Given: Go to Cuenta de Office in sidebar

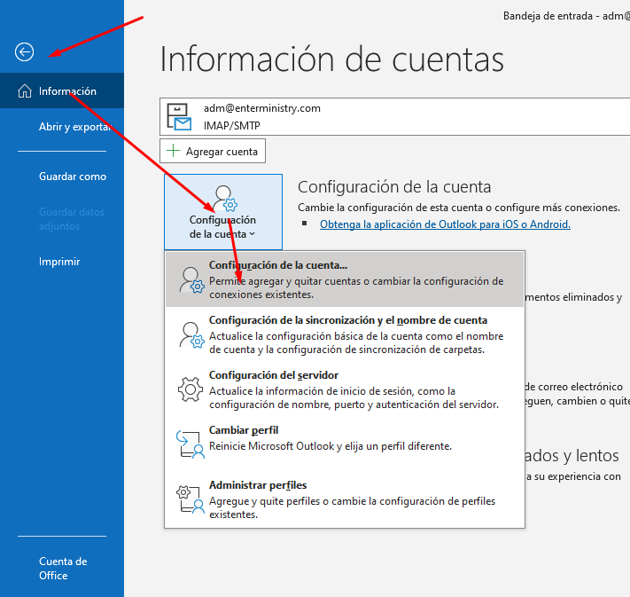Looking at the screenshot, I should point(63,569).
